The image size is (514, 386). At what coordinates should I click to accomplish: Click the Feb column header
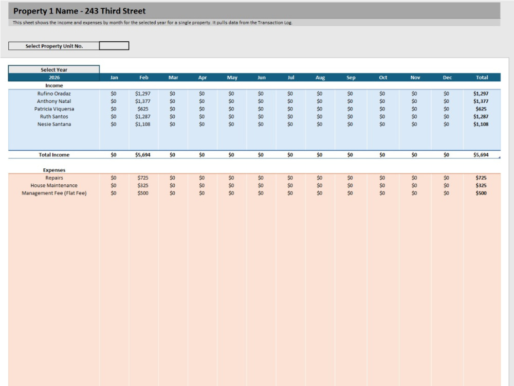[x=143, y=78]
